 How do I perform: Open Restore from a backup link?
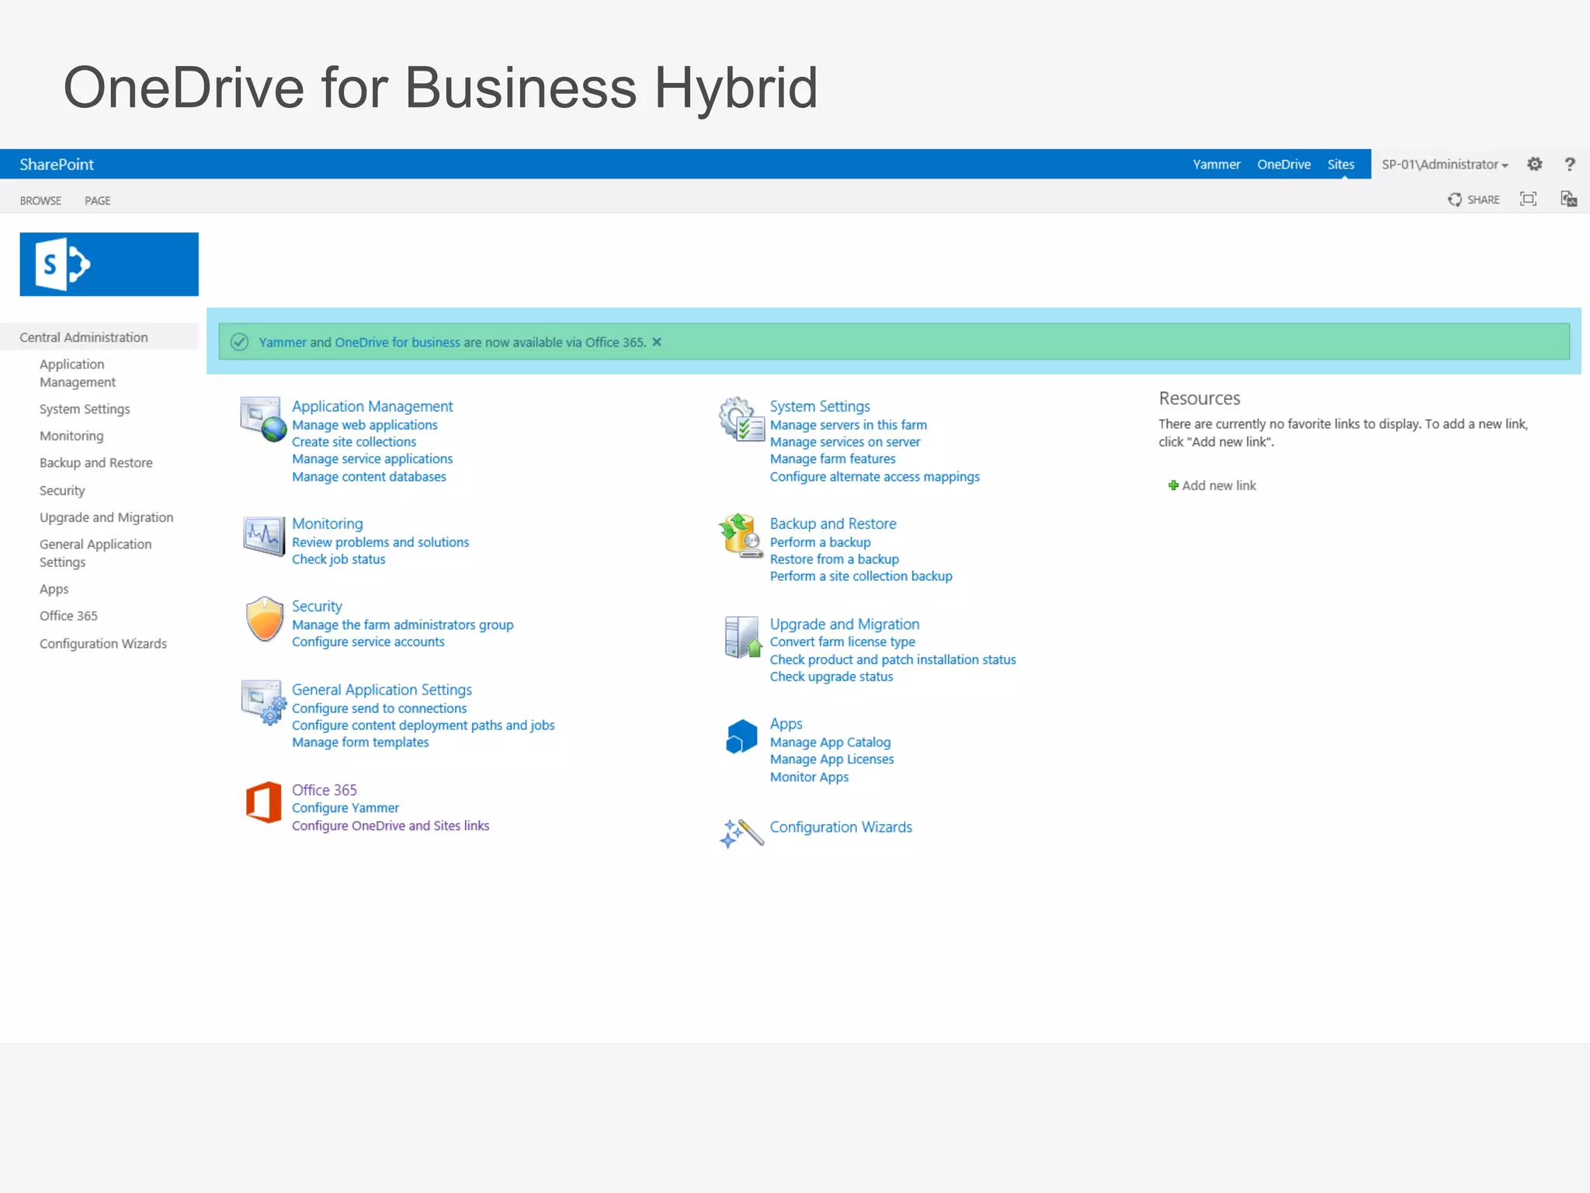click(835, 559)
